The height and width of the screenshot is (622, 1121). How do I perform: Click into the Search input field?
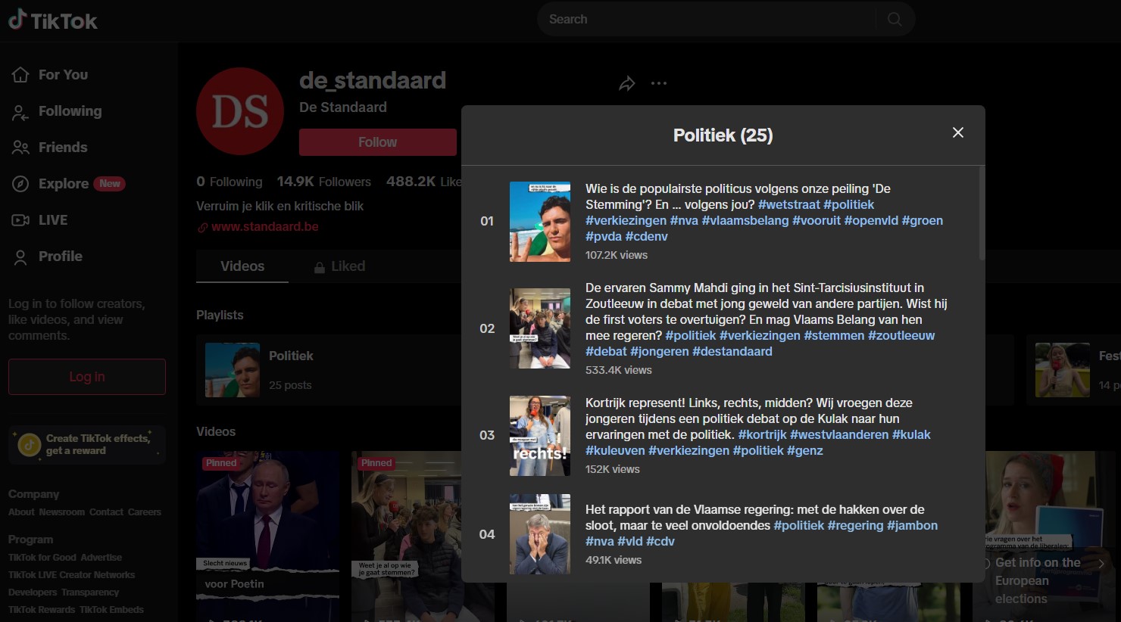(x=706, y=20)
